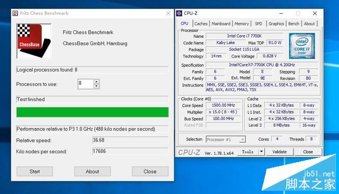Viewport: 339px width, 194px height.
Task: Click the Cores value 4
Action: pos(277,139)
